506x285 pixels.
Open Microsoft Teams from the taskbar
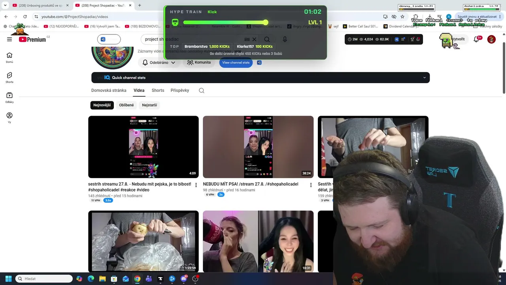click(x=149, y=279)
